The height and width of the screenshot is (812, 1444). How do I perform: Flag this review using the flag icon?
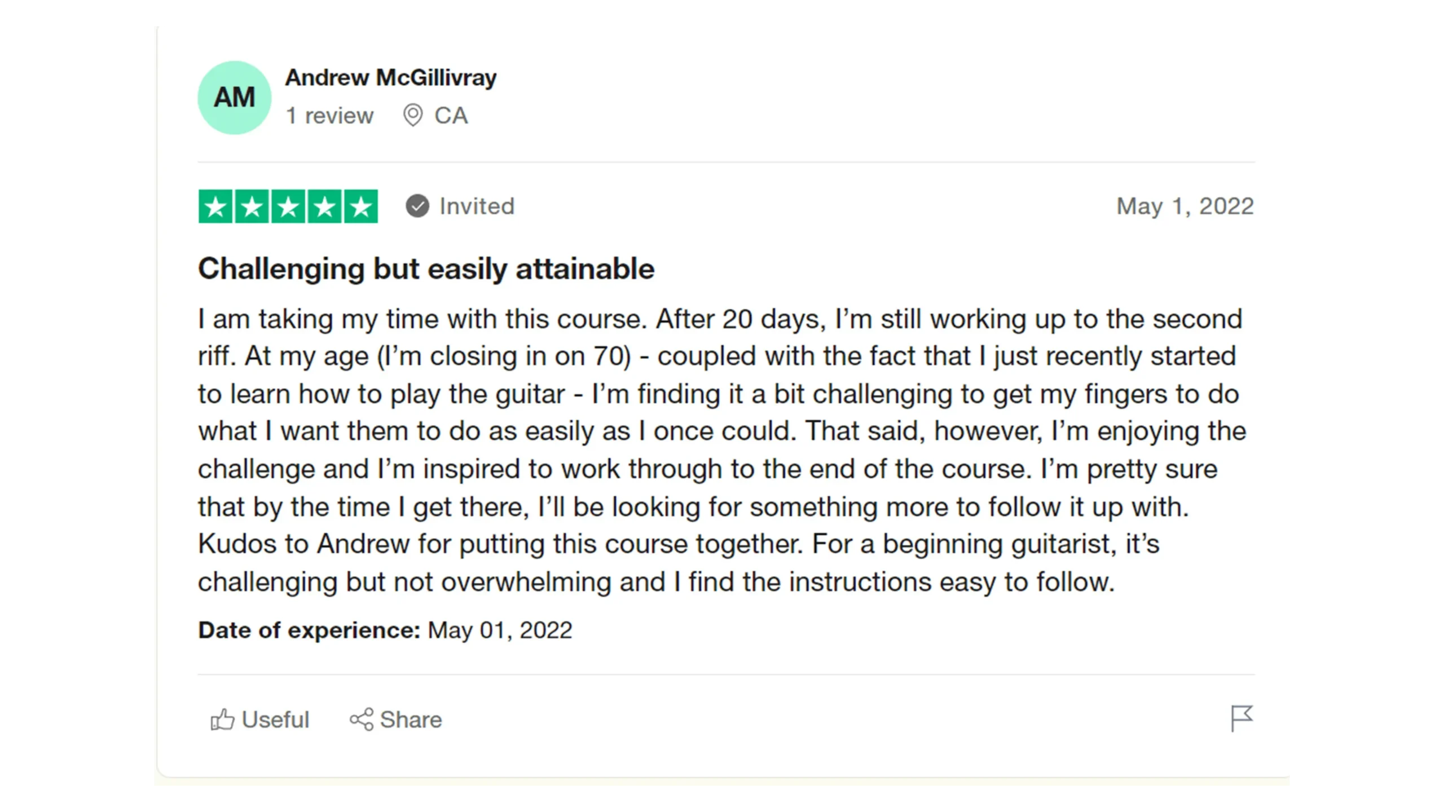pyautogui.click(x=1241, y=718)
